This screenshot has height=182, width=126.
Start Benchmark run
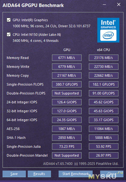point(76,174)
